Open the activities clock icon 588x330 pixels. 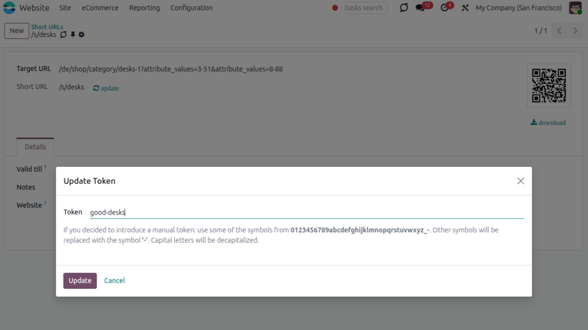[x=444, y=8]
